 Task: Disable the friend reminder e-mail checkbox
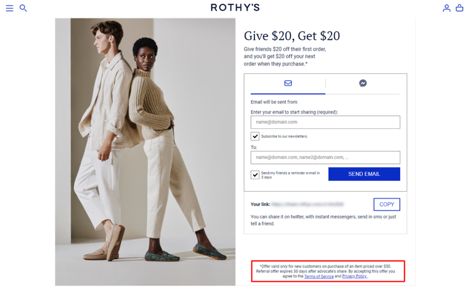click(x=255, y=174)
